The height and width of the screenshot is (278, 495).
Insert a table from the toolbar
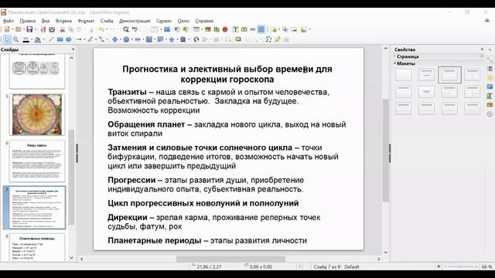coord(196,29)
